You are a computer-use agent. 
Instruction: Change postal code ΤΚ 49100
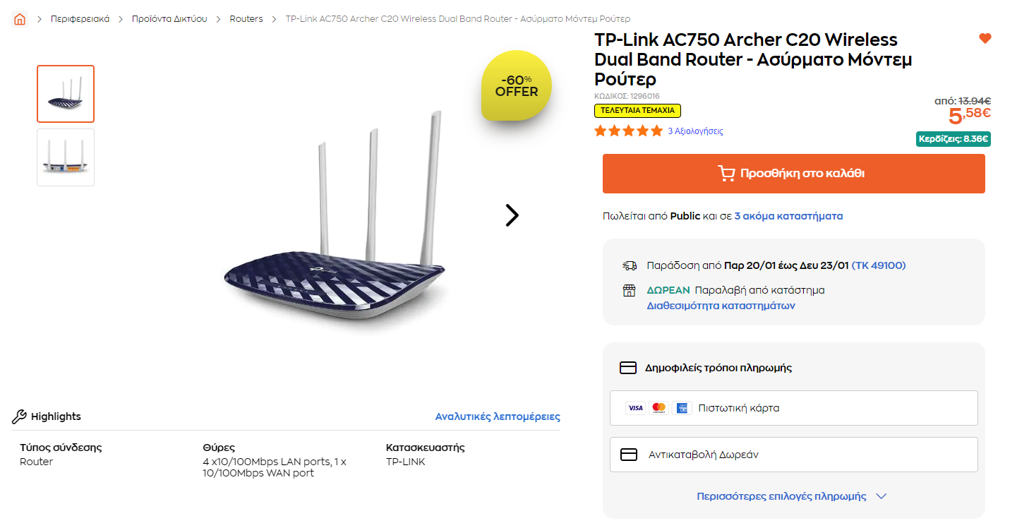click(879, 266)
